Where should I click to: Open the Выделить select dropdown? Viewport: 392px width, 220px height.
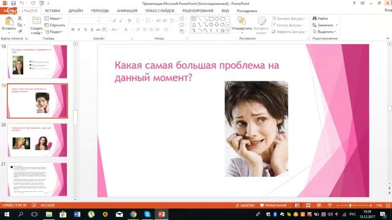(324, 32)
